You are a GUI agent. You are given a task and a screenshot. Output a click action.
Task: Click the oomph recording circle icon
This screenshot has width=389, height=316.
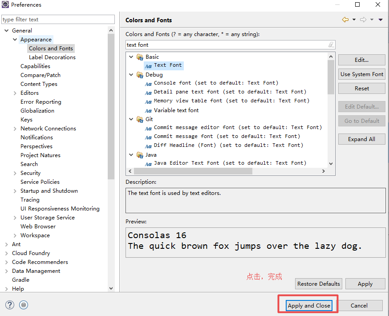tap(24, 305)
